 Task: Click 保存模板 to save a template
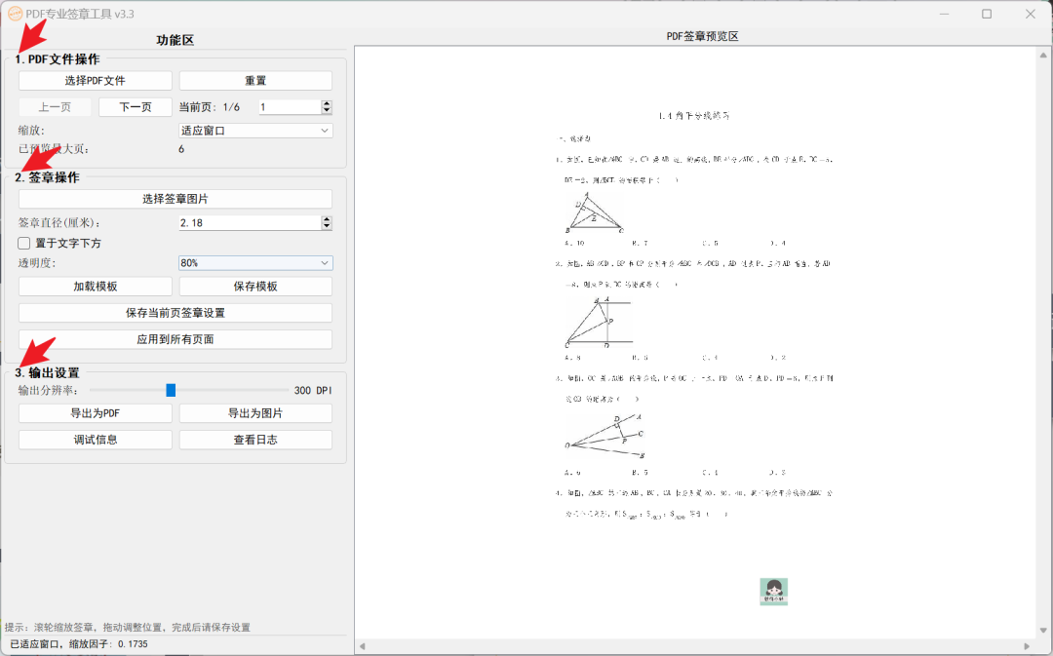[254, 286]
